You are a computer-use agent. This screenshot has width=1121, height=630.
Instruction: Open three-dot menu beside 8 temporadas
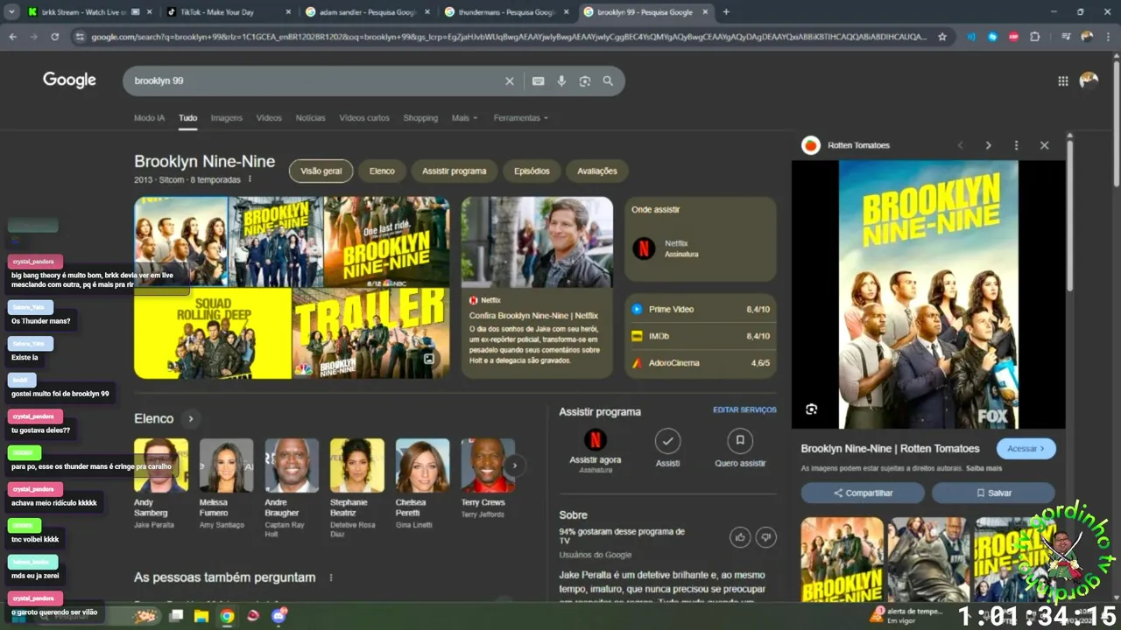[x=250, y=179]
